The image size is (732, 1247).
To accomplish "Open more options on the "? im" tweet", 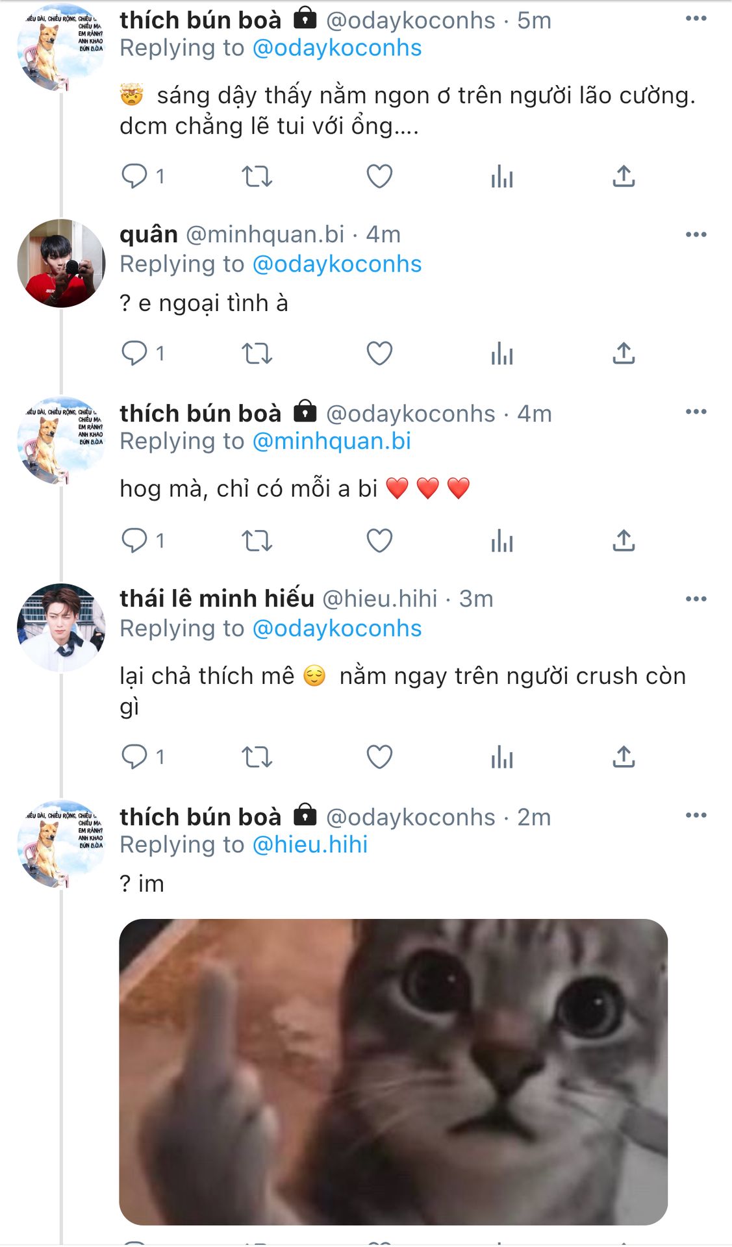I will [x=696, y=816].
